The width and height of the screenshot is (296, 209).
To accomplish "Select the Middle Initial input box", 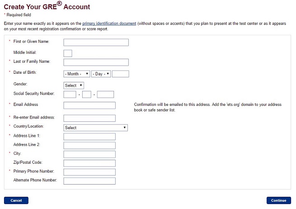I will coord(68,53).
